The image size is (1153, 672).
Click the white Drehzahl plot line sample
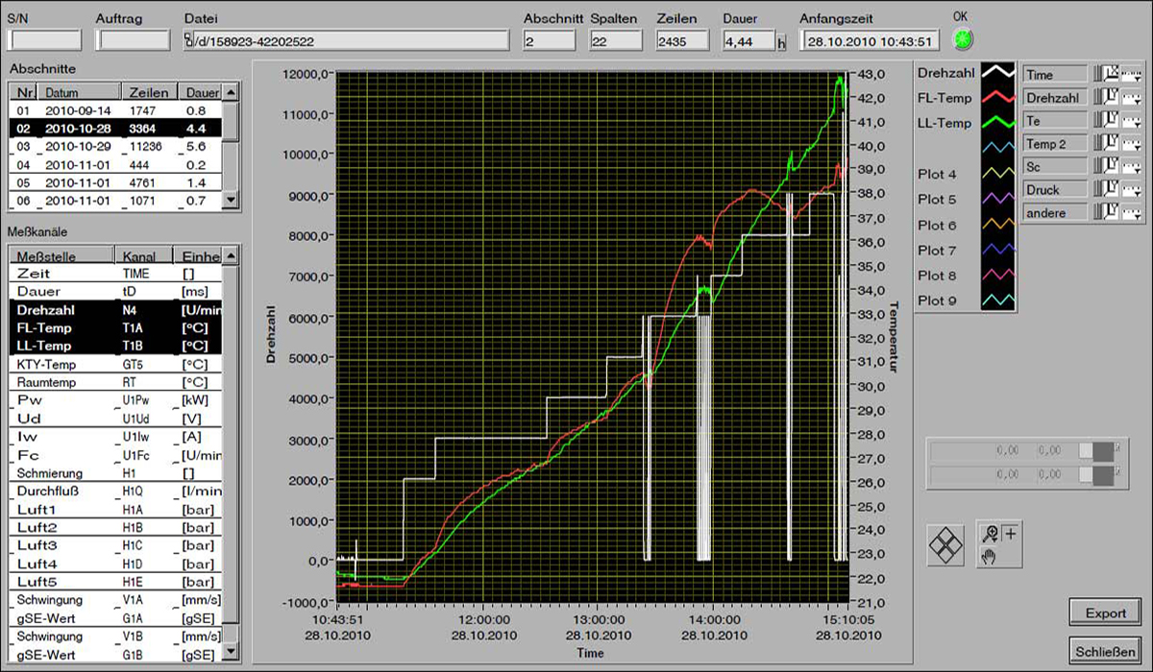pyautogui.click(x=997, y=73)
